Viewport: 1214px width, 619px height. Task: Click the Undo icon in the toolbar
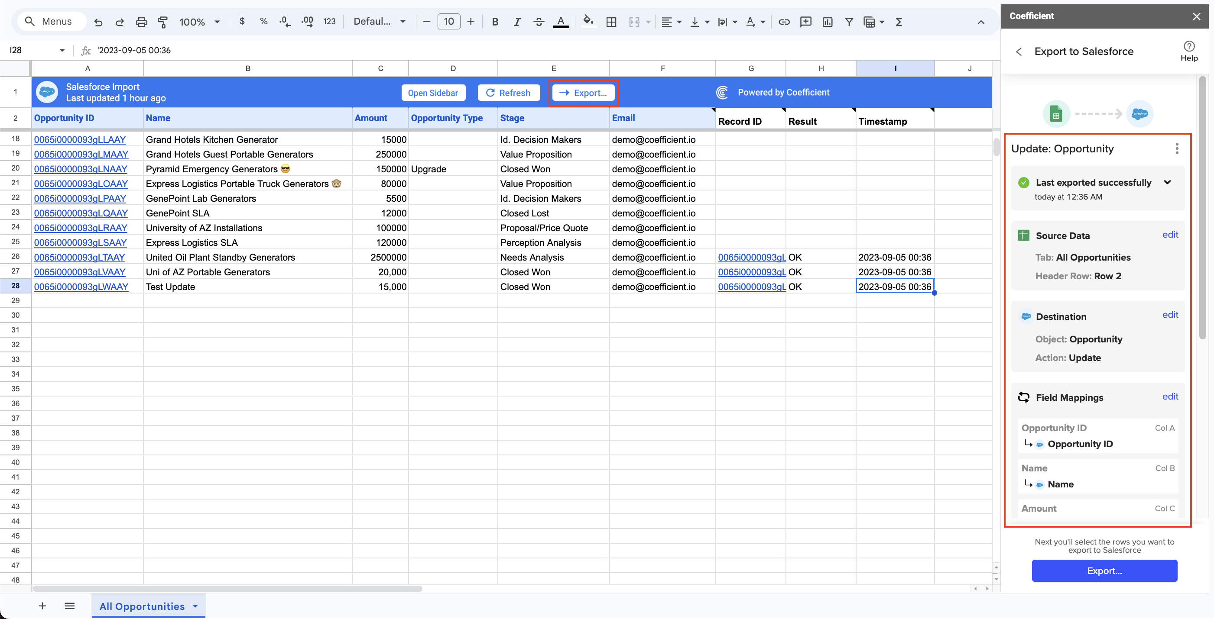point(98,22)
